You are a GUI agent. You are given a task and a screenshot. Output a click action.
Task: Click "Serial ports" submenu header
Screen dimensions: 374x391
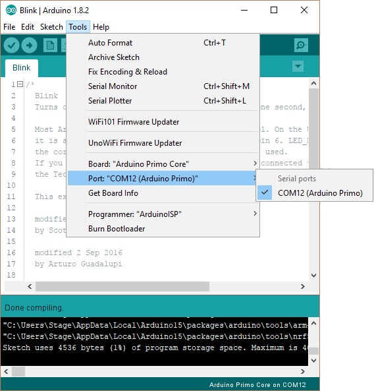click(297, 179)
